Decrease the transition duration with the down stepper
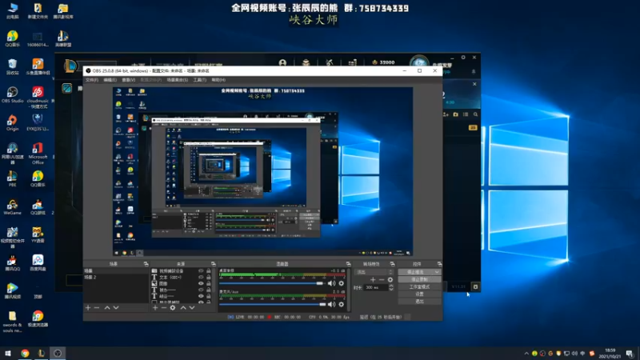Viewport: 640px width, 360px height. 391,290
